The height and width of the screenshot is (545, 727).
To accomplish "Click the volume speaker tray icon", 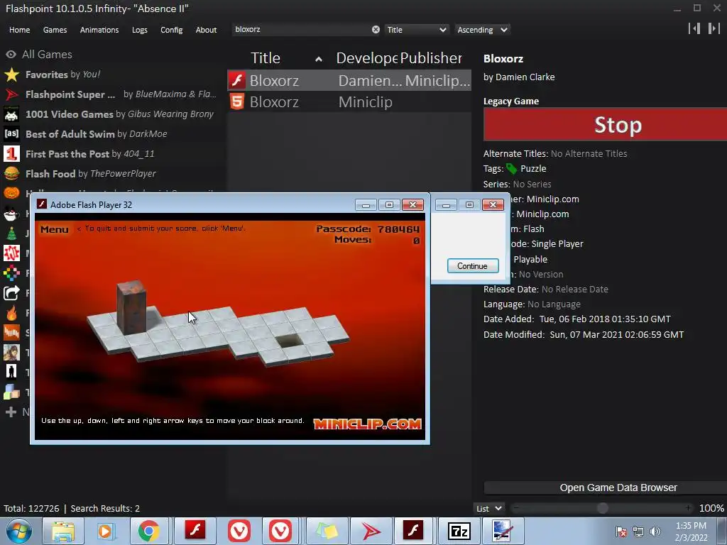I will 655,532.
